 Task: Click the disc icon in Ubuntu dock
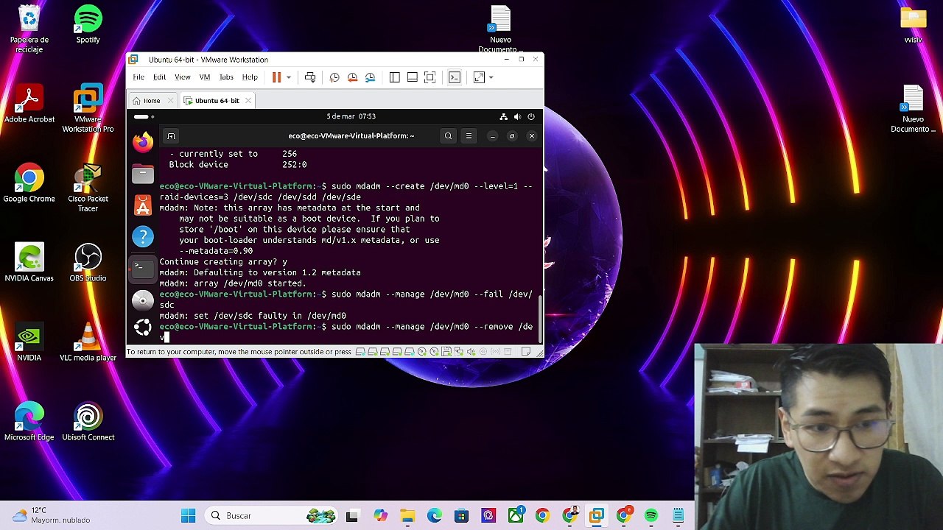[143, 300]
